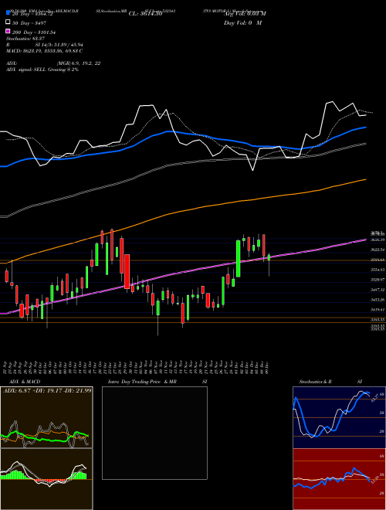Viewport: 386px width, 510px height.
Task: Open the ADX indicator mini chart
Action: [x=46, y=417]
